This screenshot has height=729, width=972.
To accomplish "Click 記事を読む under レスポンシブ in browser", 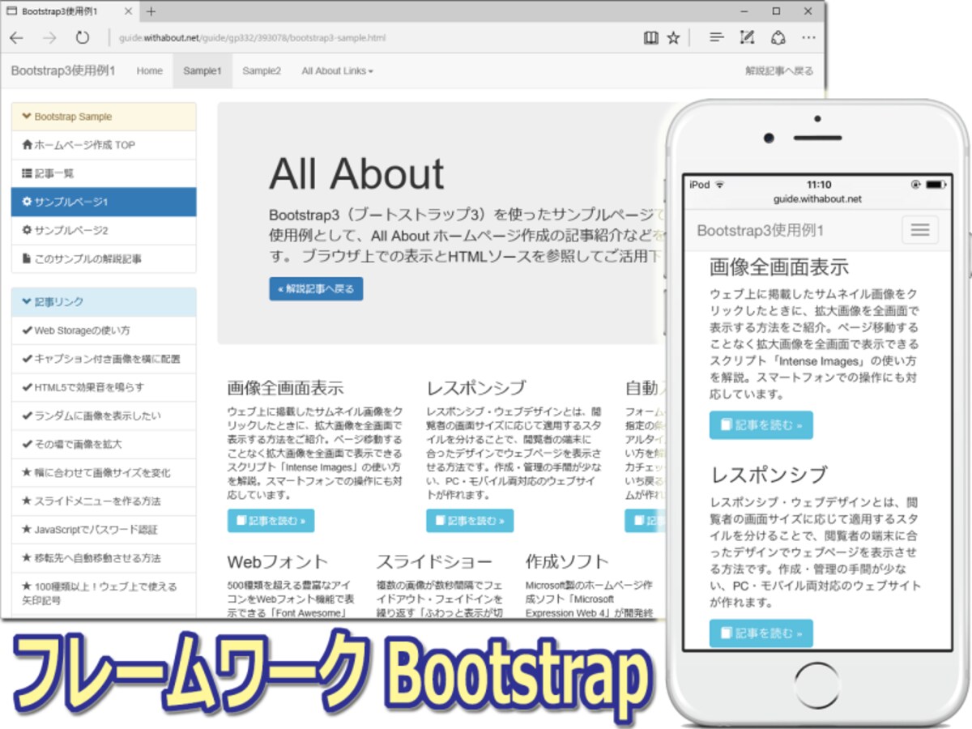I will (470, 521).
